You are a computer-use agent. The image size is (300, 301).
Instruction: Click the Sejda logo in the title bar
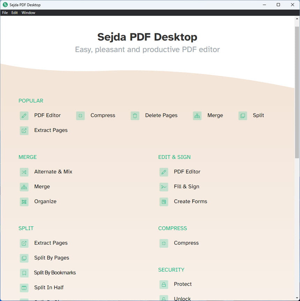[x=5, y=5]
